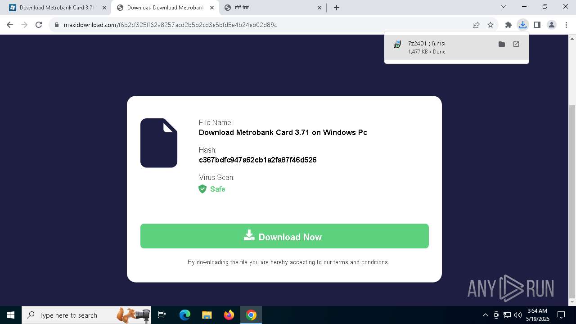This screenshot has height=324, width=576.
Task: Click the share page icon
Action: [x=476, y=25]
